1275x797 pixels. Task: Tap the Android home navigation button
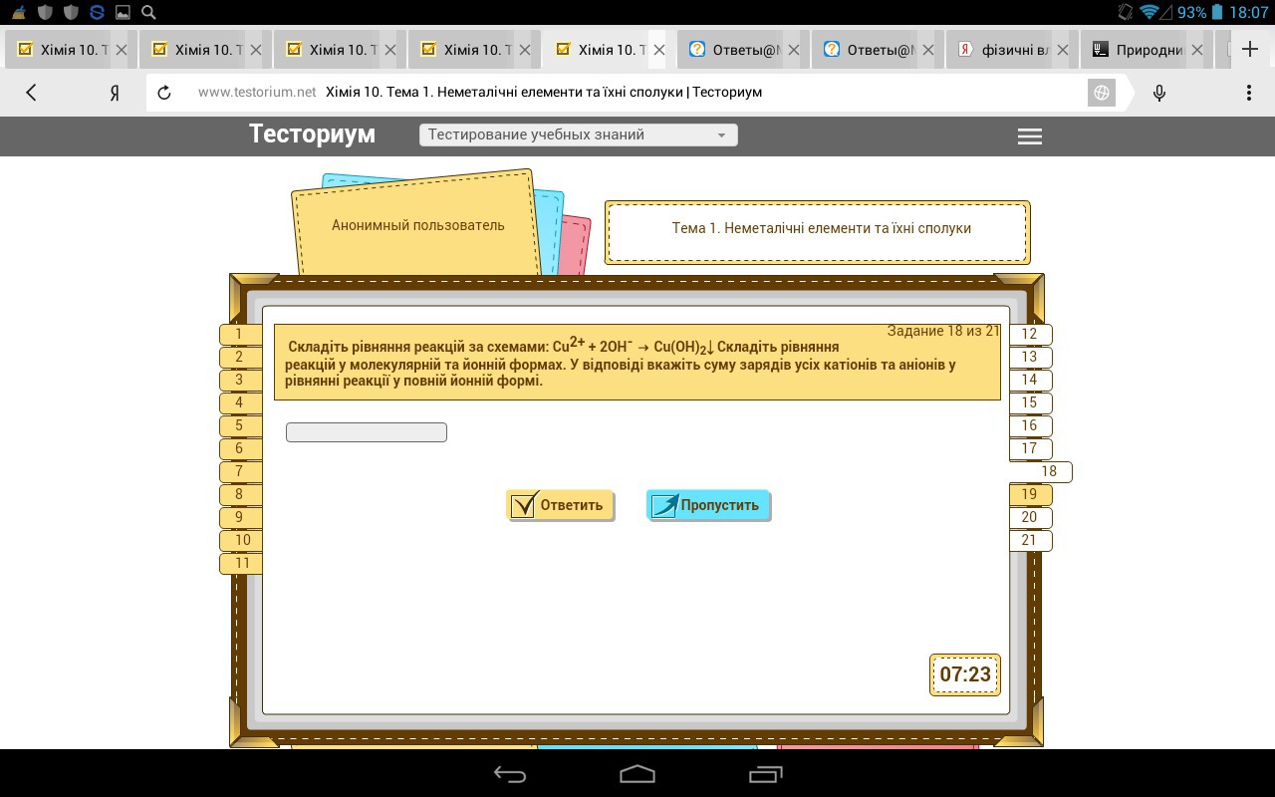(637, 774)
